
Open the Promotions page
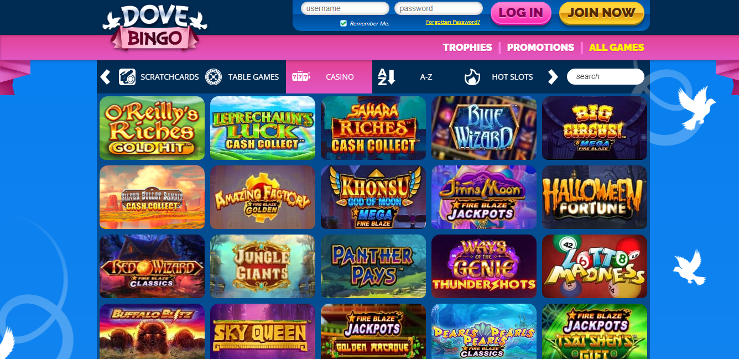pos(540,48)
